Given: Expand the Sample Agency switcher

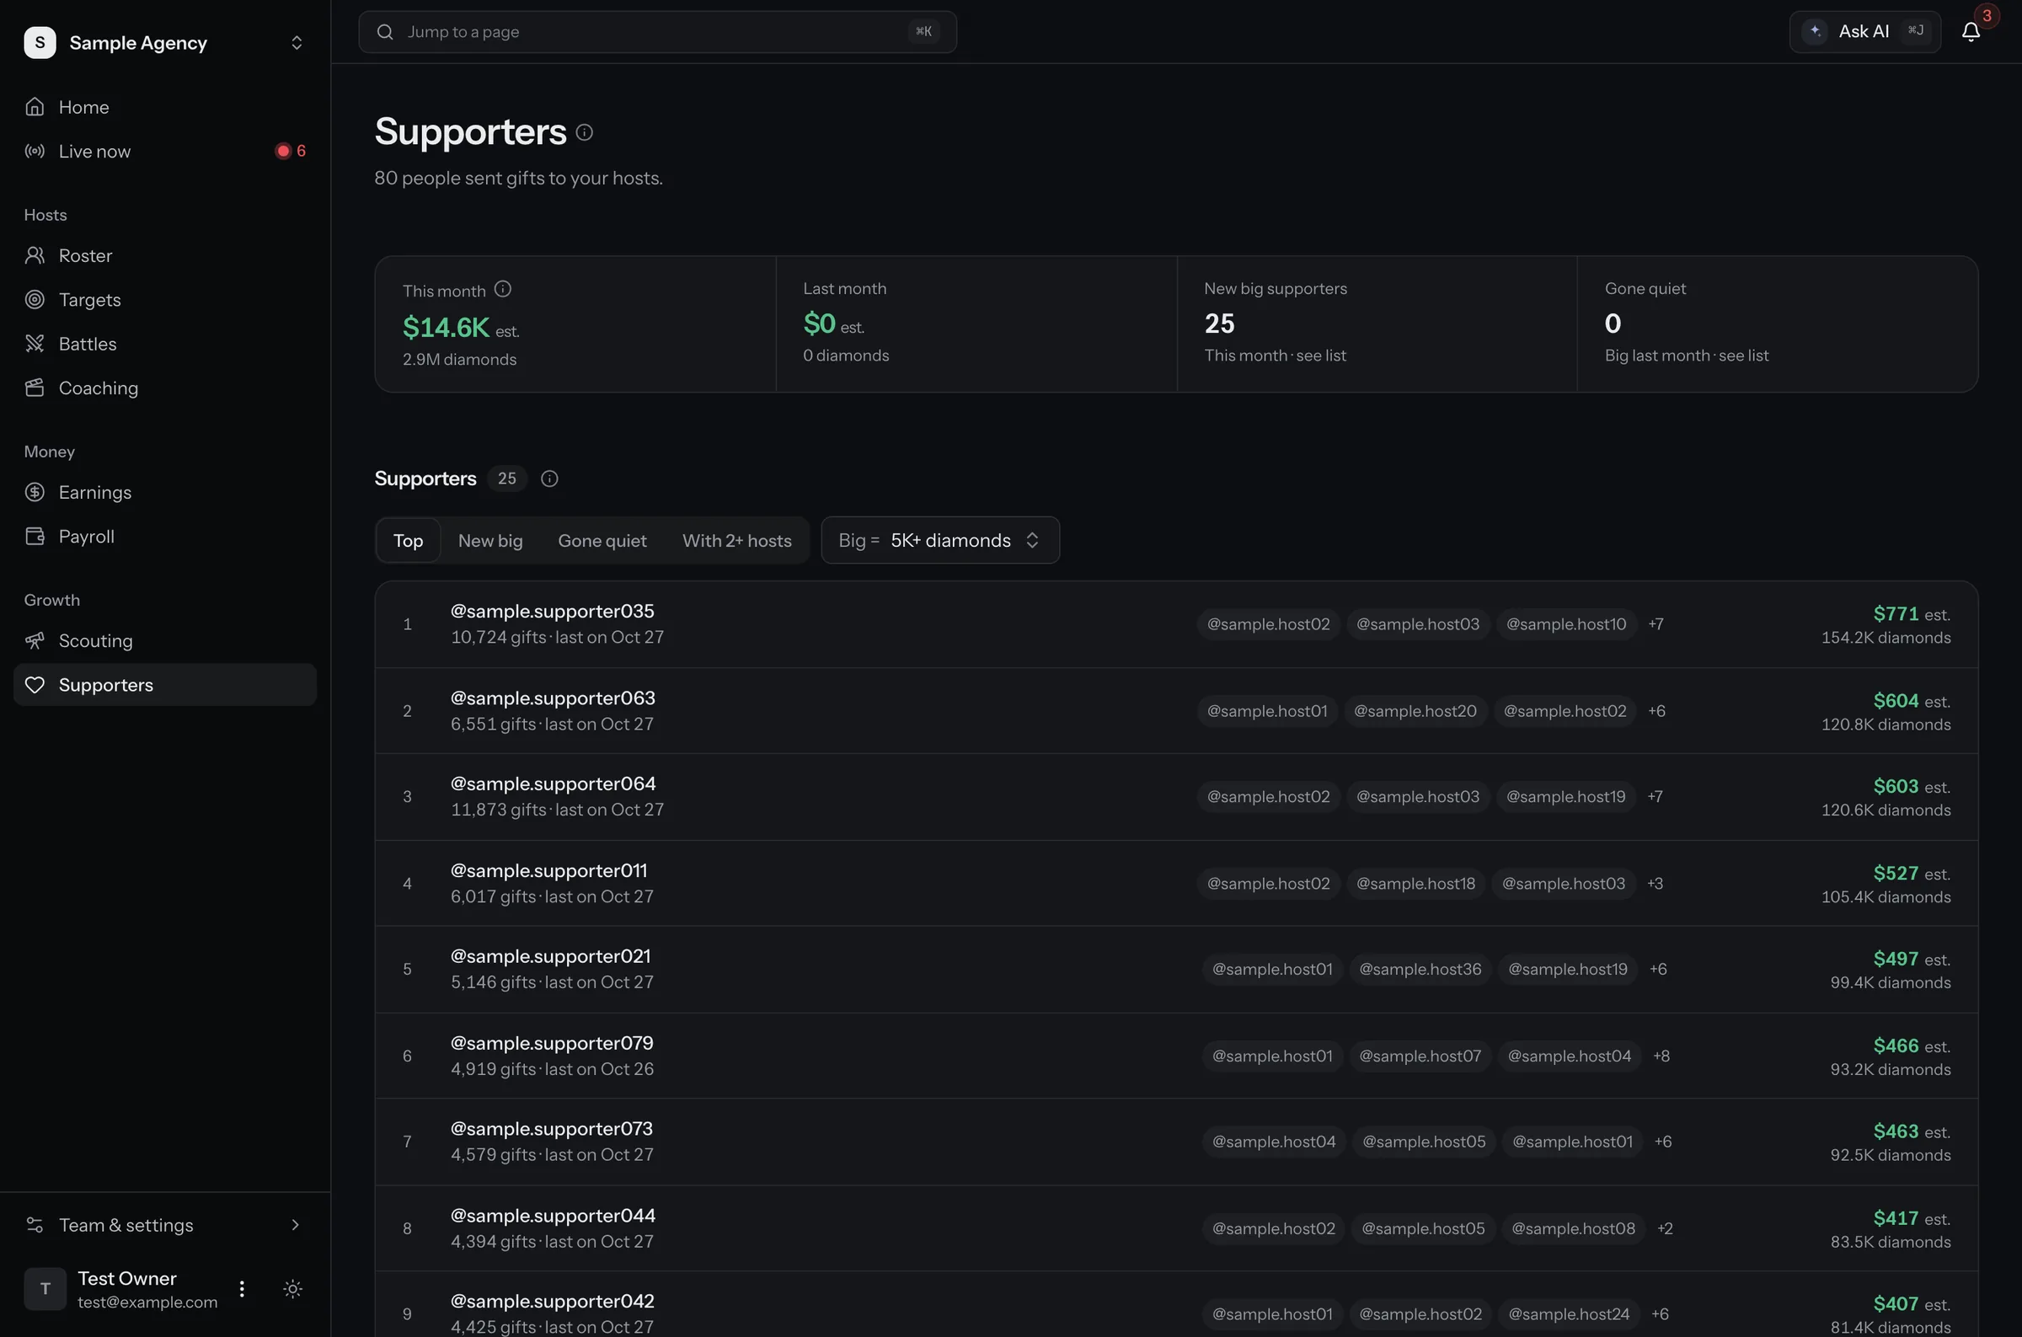Looking at the screenshot, I should tap(164, 43).
